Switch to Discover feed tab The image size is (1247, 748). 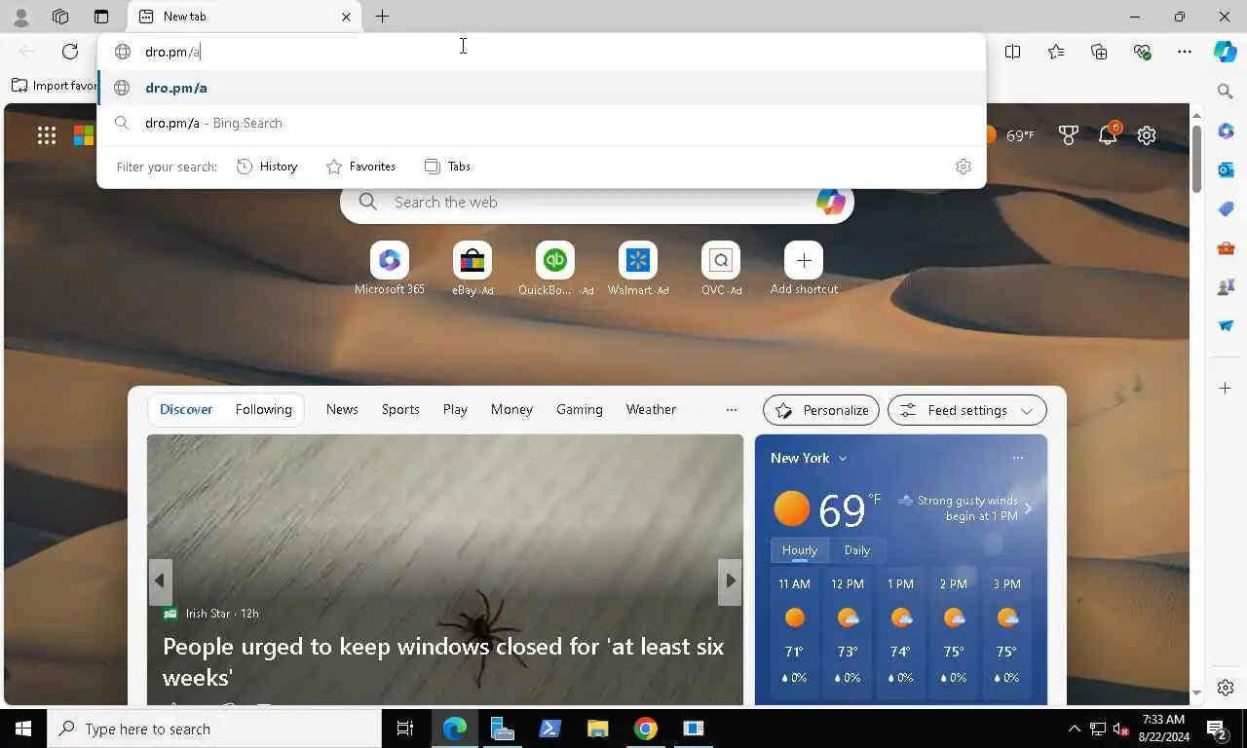(186, 409)
